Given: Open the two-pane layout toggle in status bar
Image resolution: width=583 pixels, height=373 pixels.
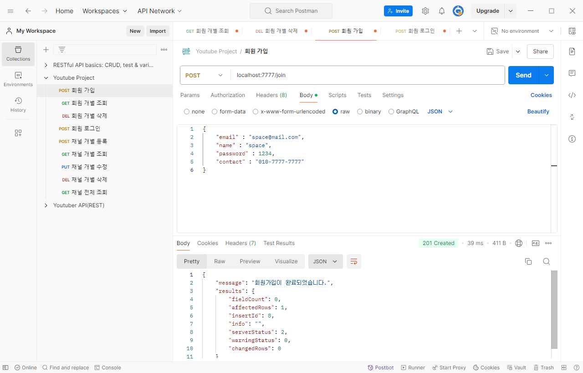Looking at the screenshot, I should [x=564, y=368].
